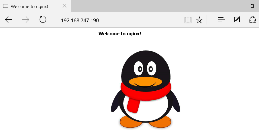
Task: Open a new tab with plus button
Action: tap(77, 6)
